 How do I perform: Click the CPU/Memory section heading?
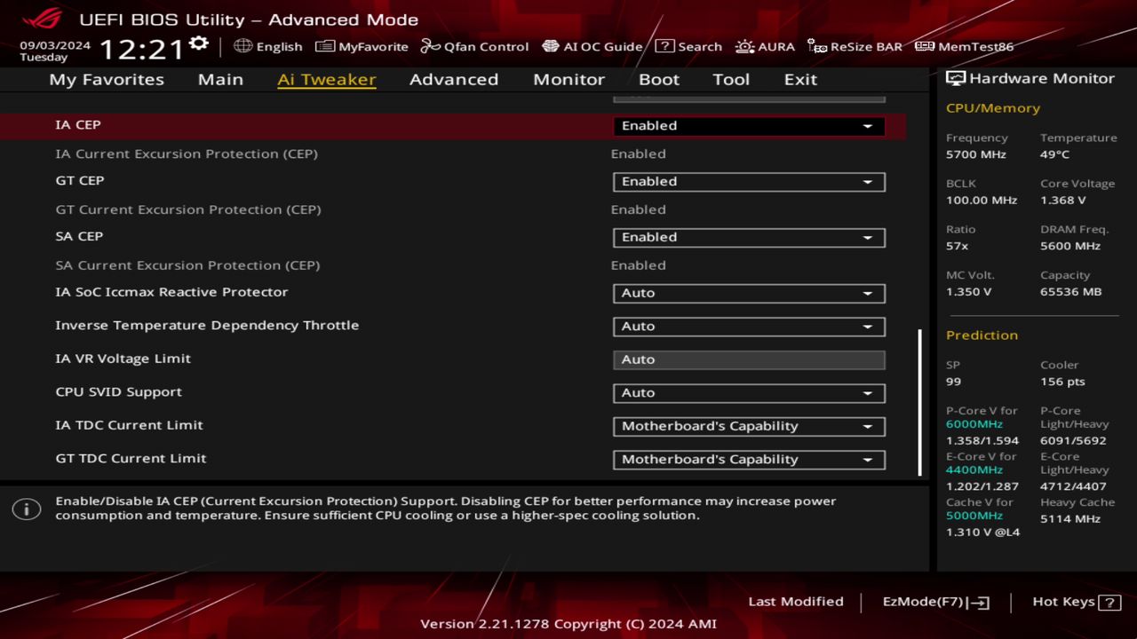[993, 108]
